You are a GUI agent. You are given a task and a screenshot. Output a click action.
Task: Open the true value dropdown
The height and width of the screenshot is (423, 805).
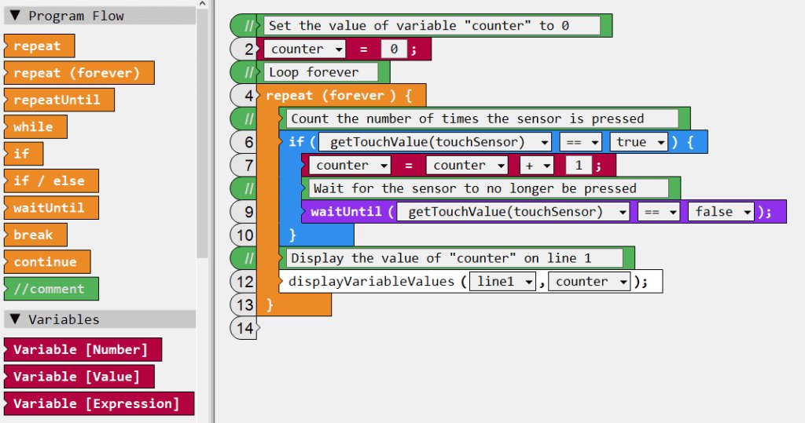coord(638,142)
